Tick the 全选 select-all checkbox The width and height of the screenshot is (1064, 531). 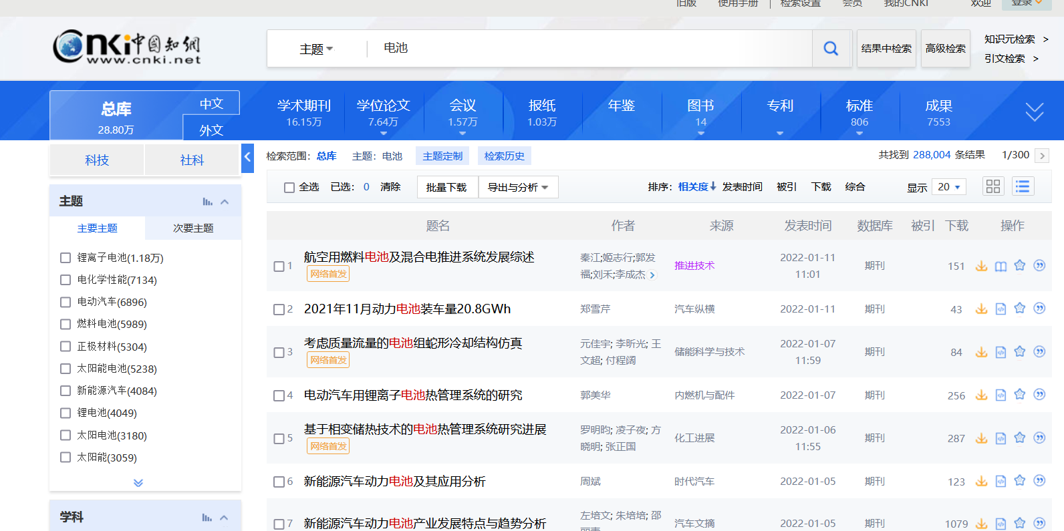point(289,188)
